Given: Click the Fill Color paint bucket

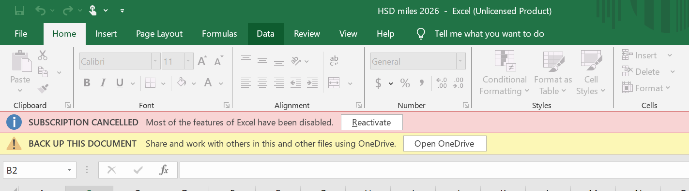Looking at the screenshot, I should 182,82.
